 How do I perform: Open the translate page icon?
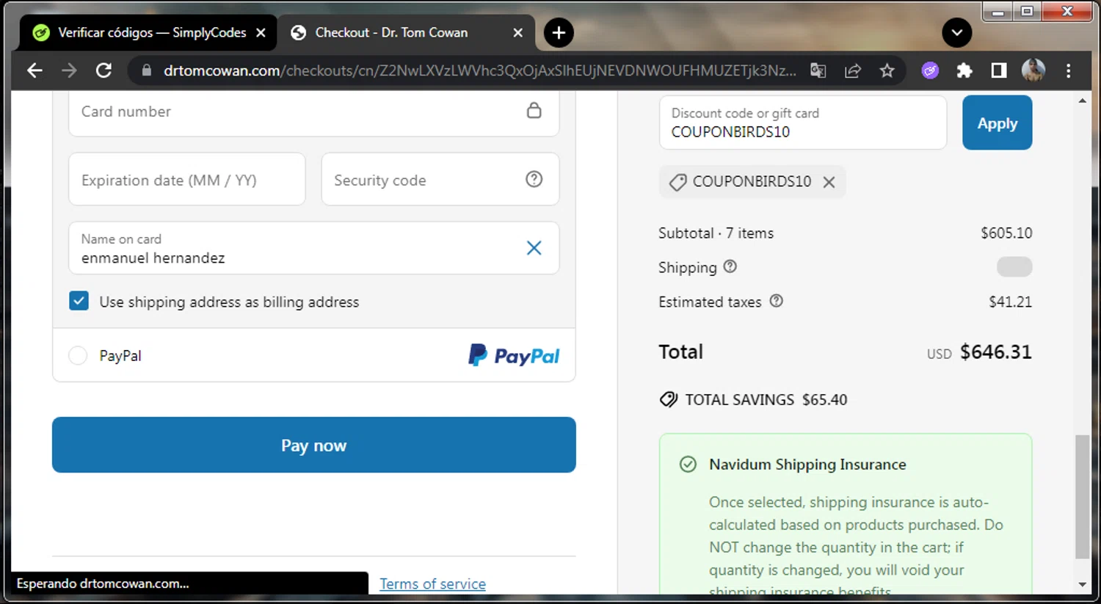(x=818, y=70)
